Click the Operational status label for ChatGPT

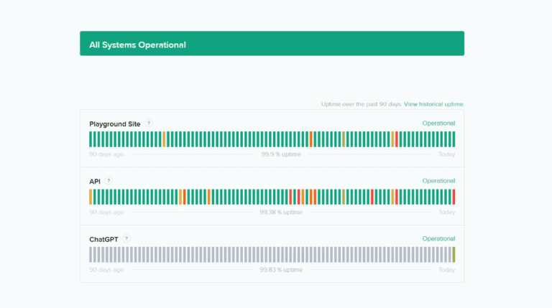(438, 238)
